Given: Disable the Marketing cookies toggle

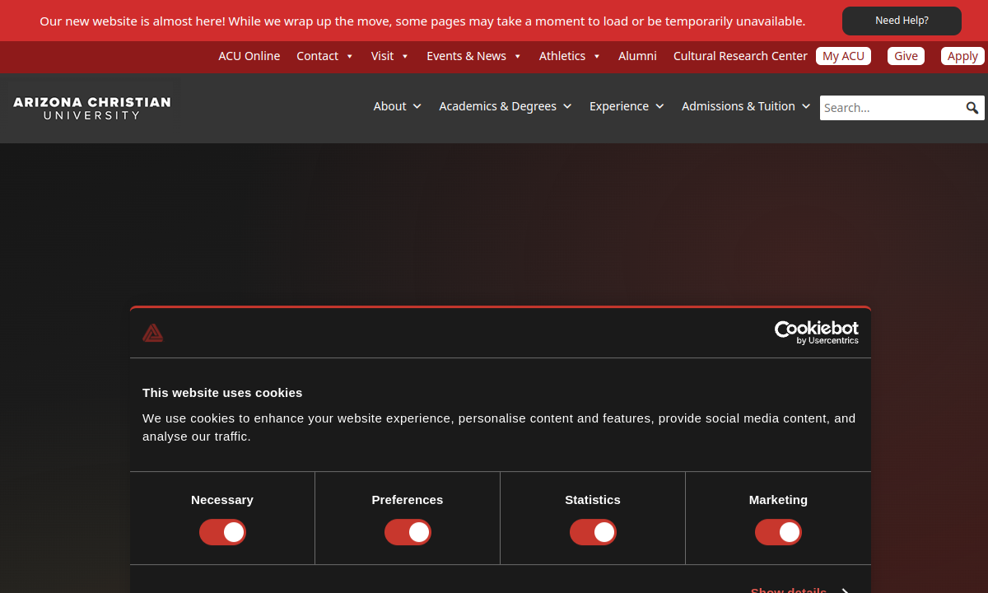Looking at the screenshot, I should (x=778, y=532).
